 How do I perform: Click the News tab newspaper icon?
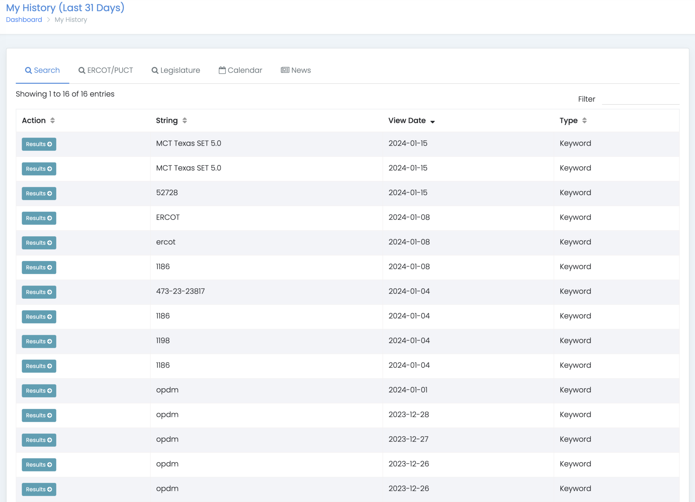click(x=285, y=70)
